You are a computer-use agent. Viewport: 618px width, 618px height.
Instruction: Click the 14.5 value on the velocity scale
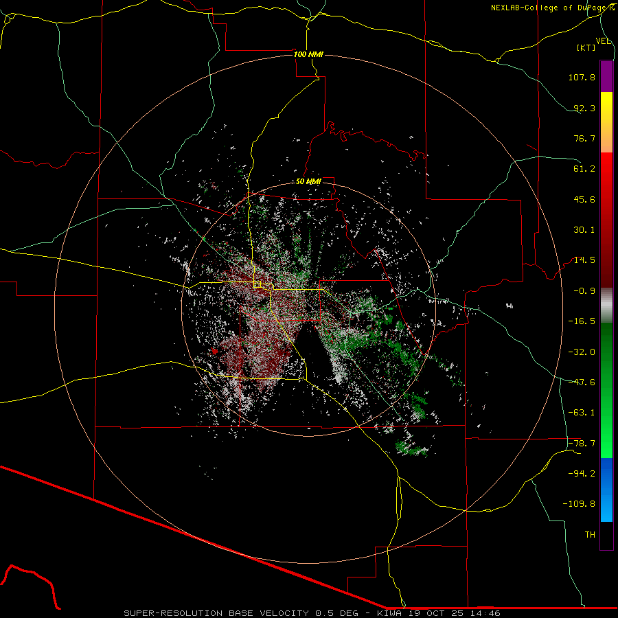(x=584, y=260)
